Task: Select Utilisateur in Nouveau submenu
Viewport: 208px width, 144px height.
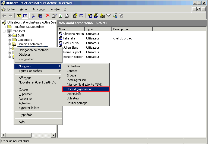Action: (86, 98)
